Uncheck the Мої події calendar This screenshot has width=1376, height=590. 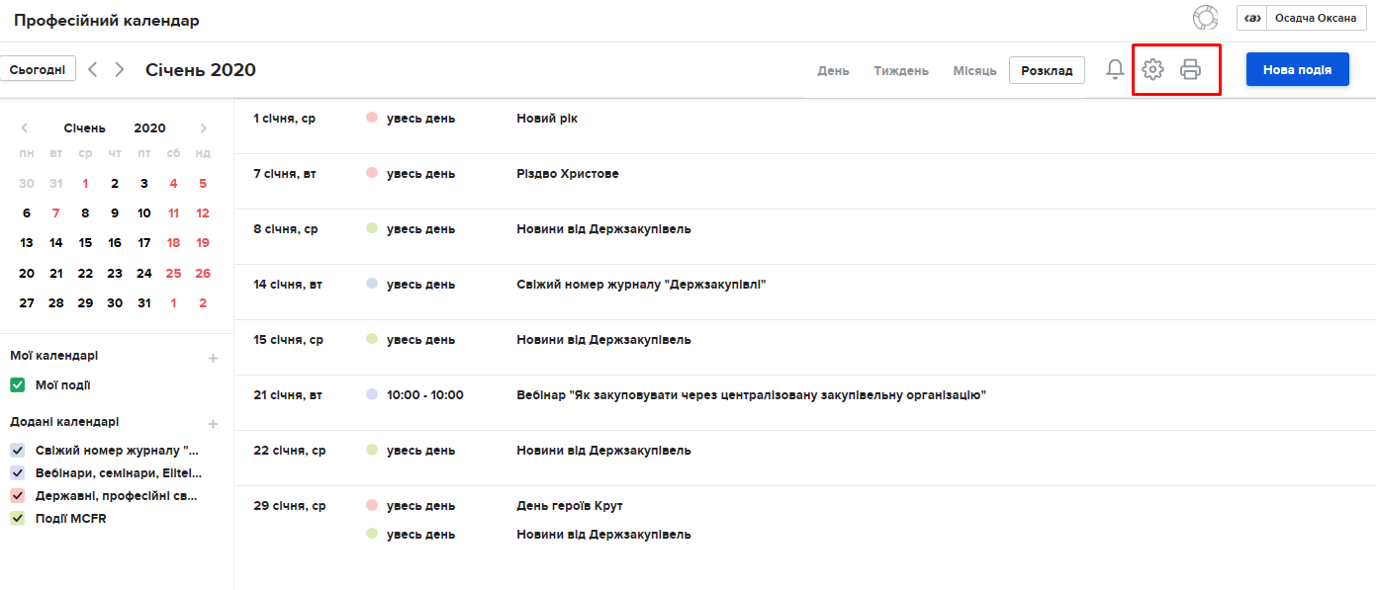17,385
